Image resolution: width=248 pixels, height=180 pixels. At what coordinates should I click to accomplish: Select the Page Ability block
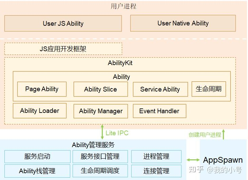pyautogui.click(x=42, y=89)
